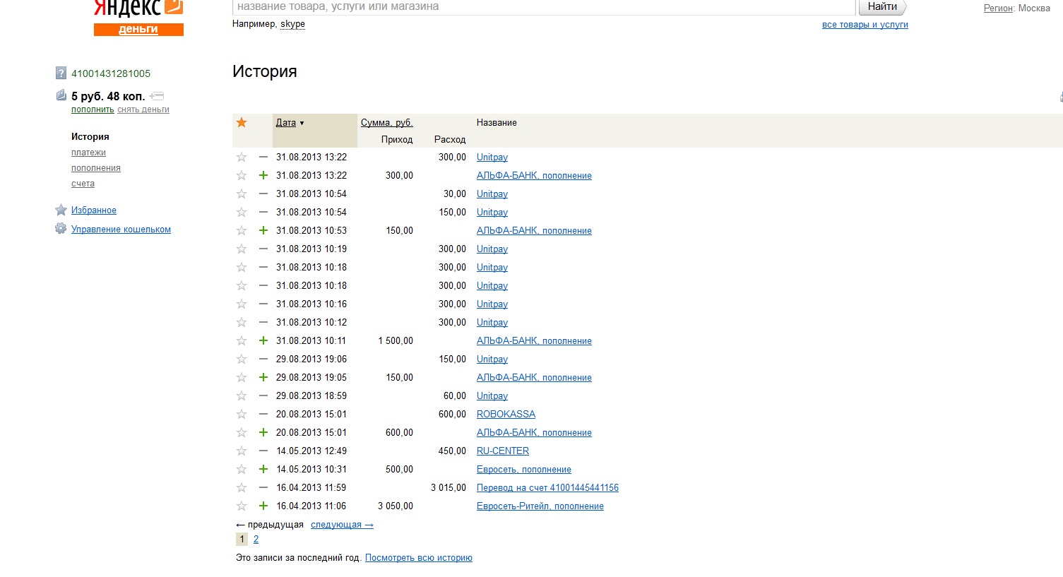Open платежи in sidebar
The height and width of the screenshot is (577, 1063).
pos(88,152)
